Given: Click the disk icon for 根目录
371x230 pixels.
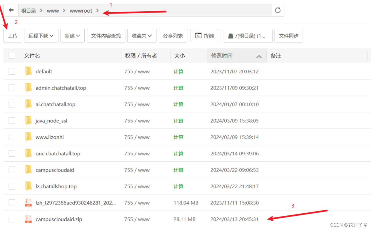Looking at the screenshot, I should [x=231, y=36].
